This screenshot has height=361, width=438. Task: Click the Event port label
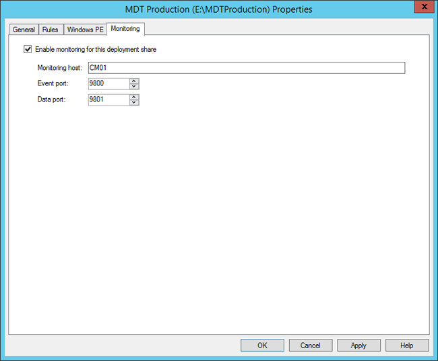tap(53, 84)
